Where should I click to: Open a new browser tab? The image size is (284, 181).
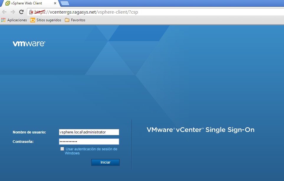(x=65, y=3)
